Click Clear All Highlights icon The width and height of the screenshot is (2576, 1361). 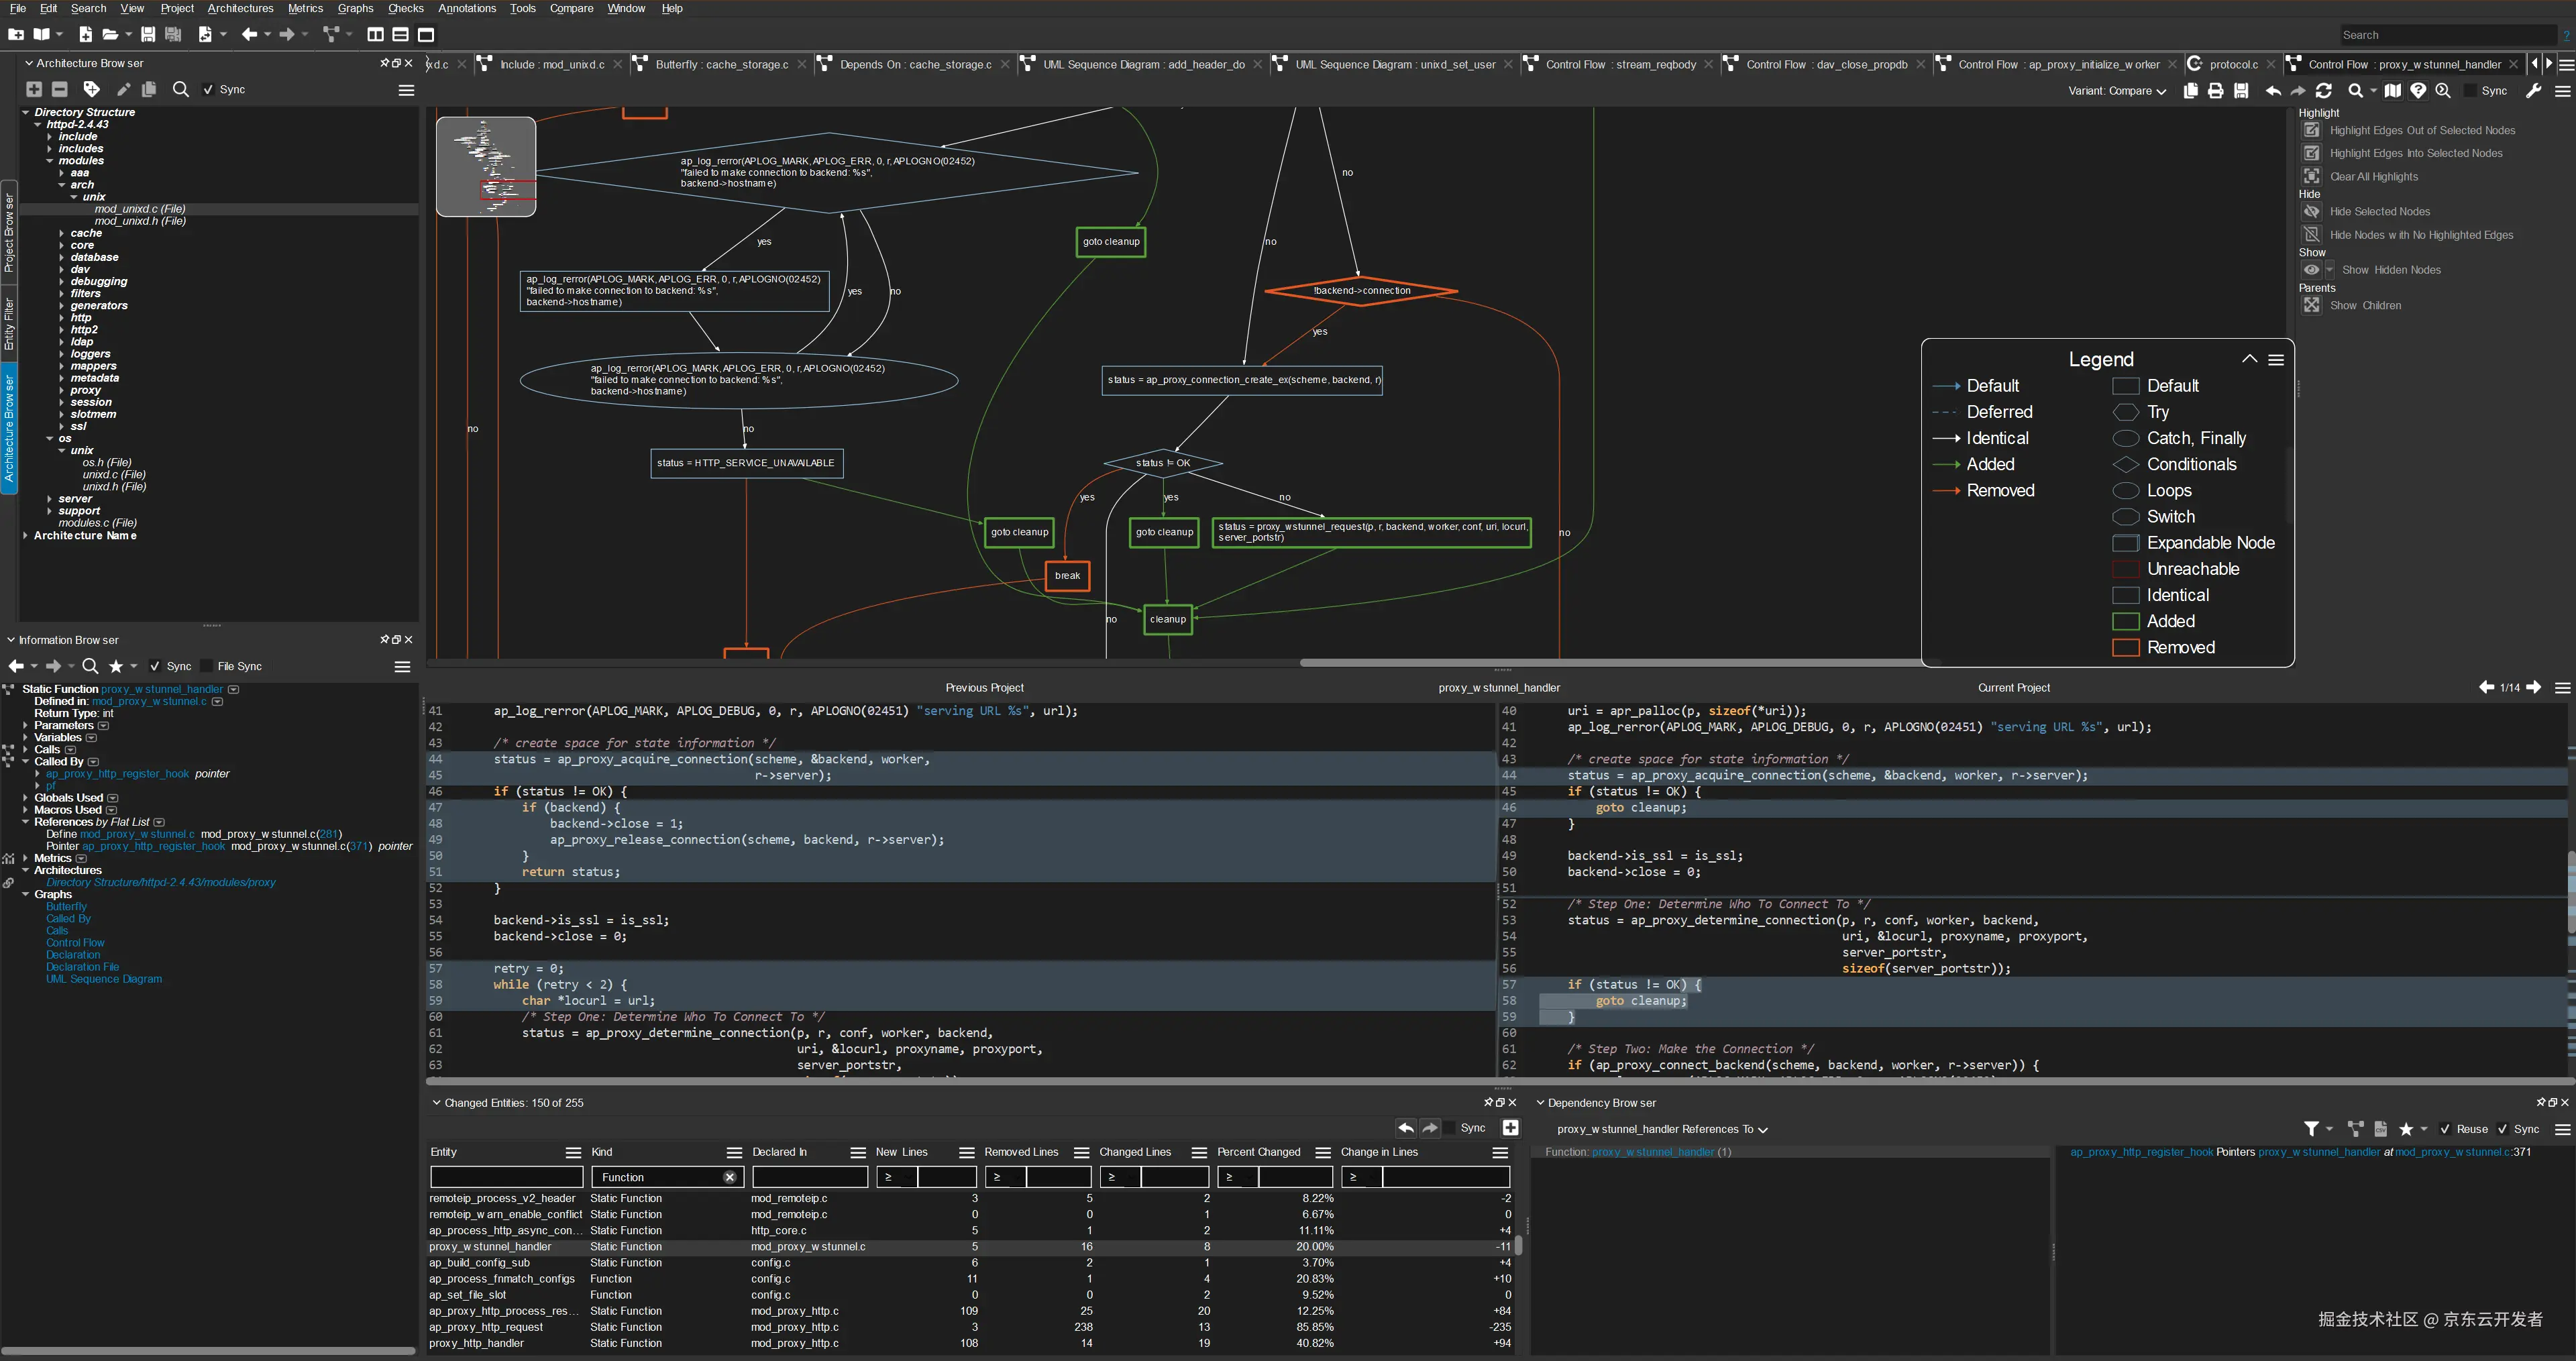click(2312, 176)
